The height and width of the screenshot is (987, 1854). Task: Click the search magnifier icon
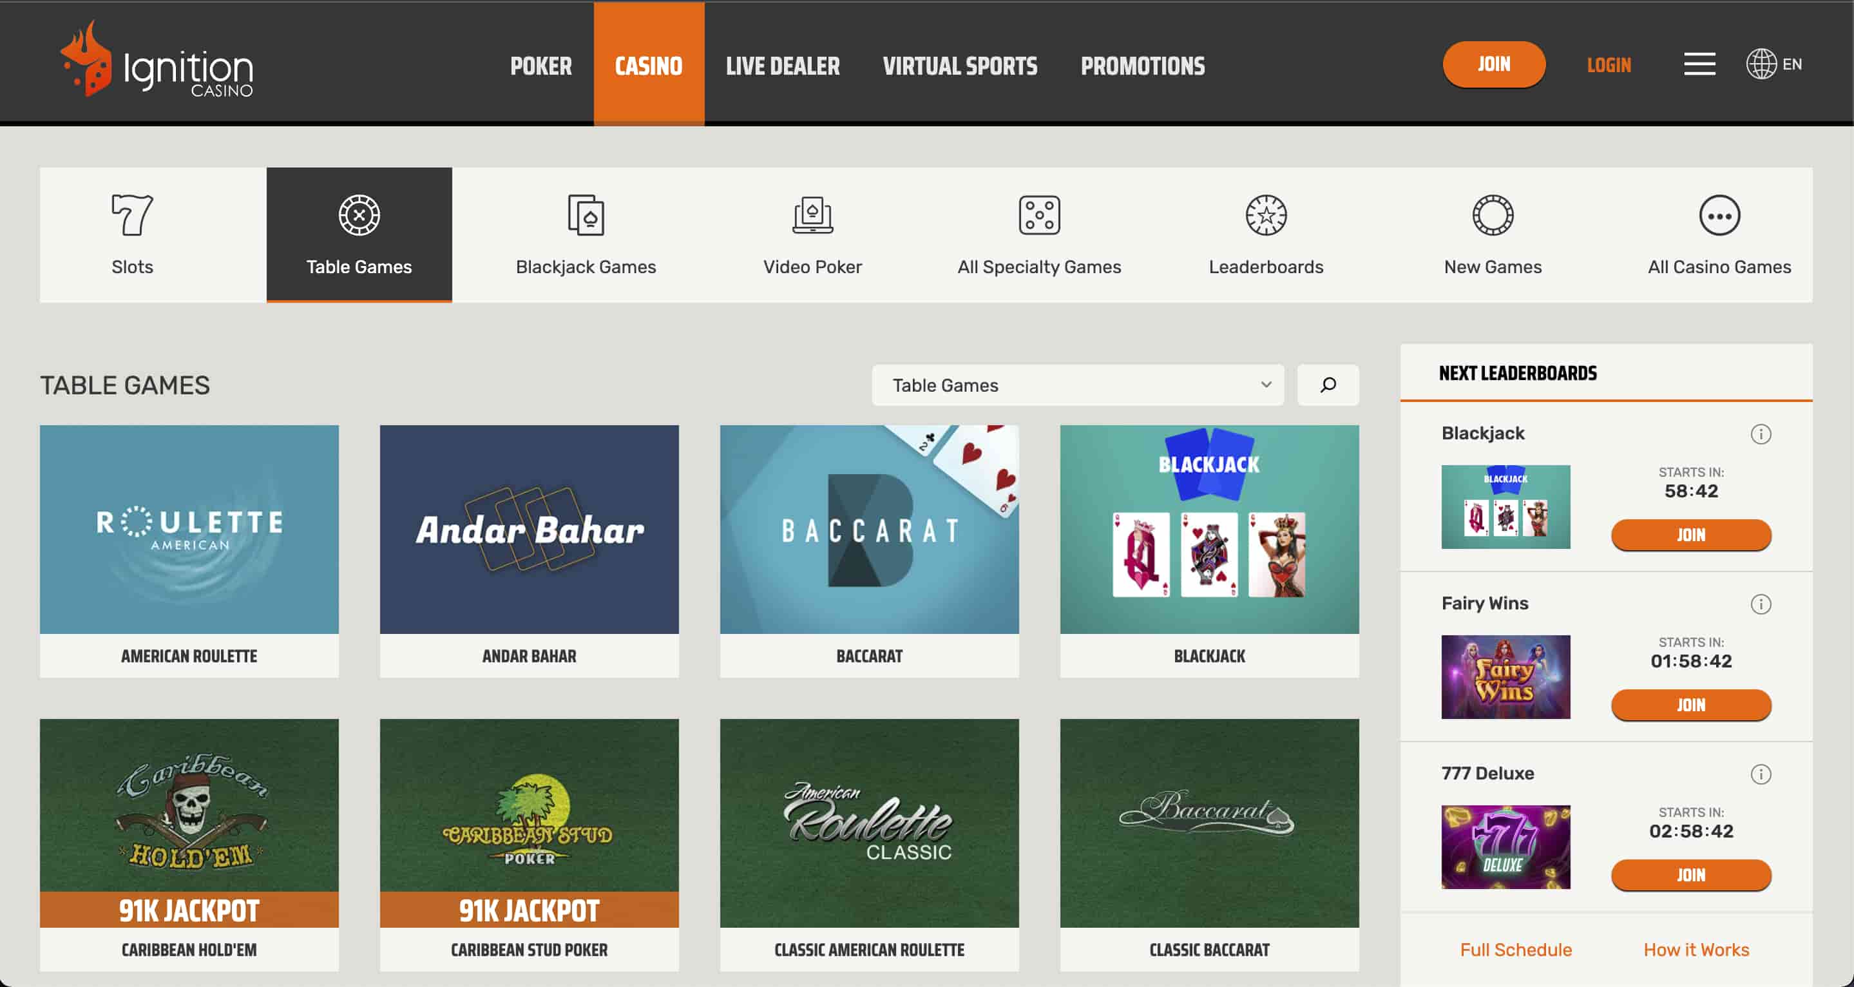(1328, 385)
